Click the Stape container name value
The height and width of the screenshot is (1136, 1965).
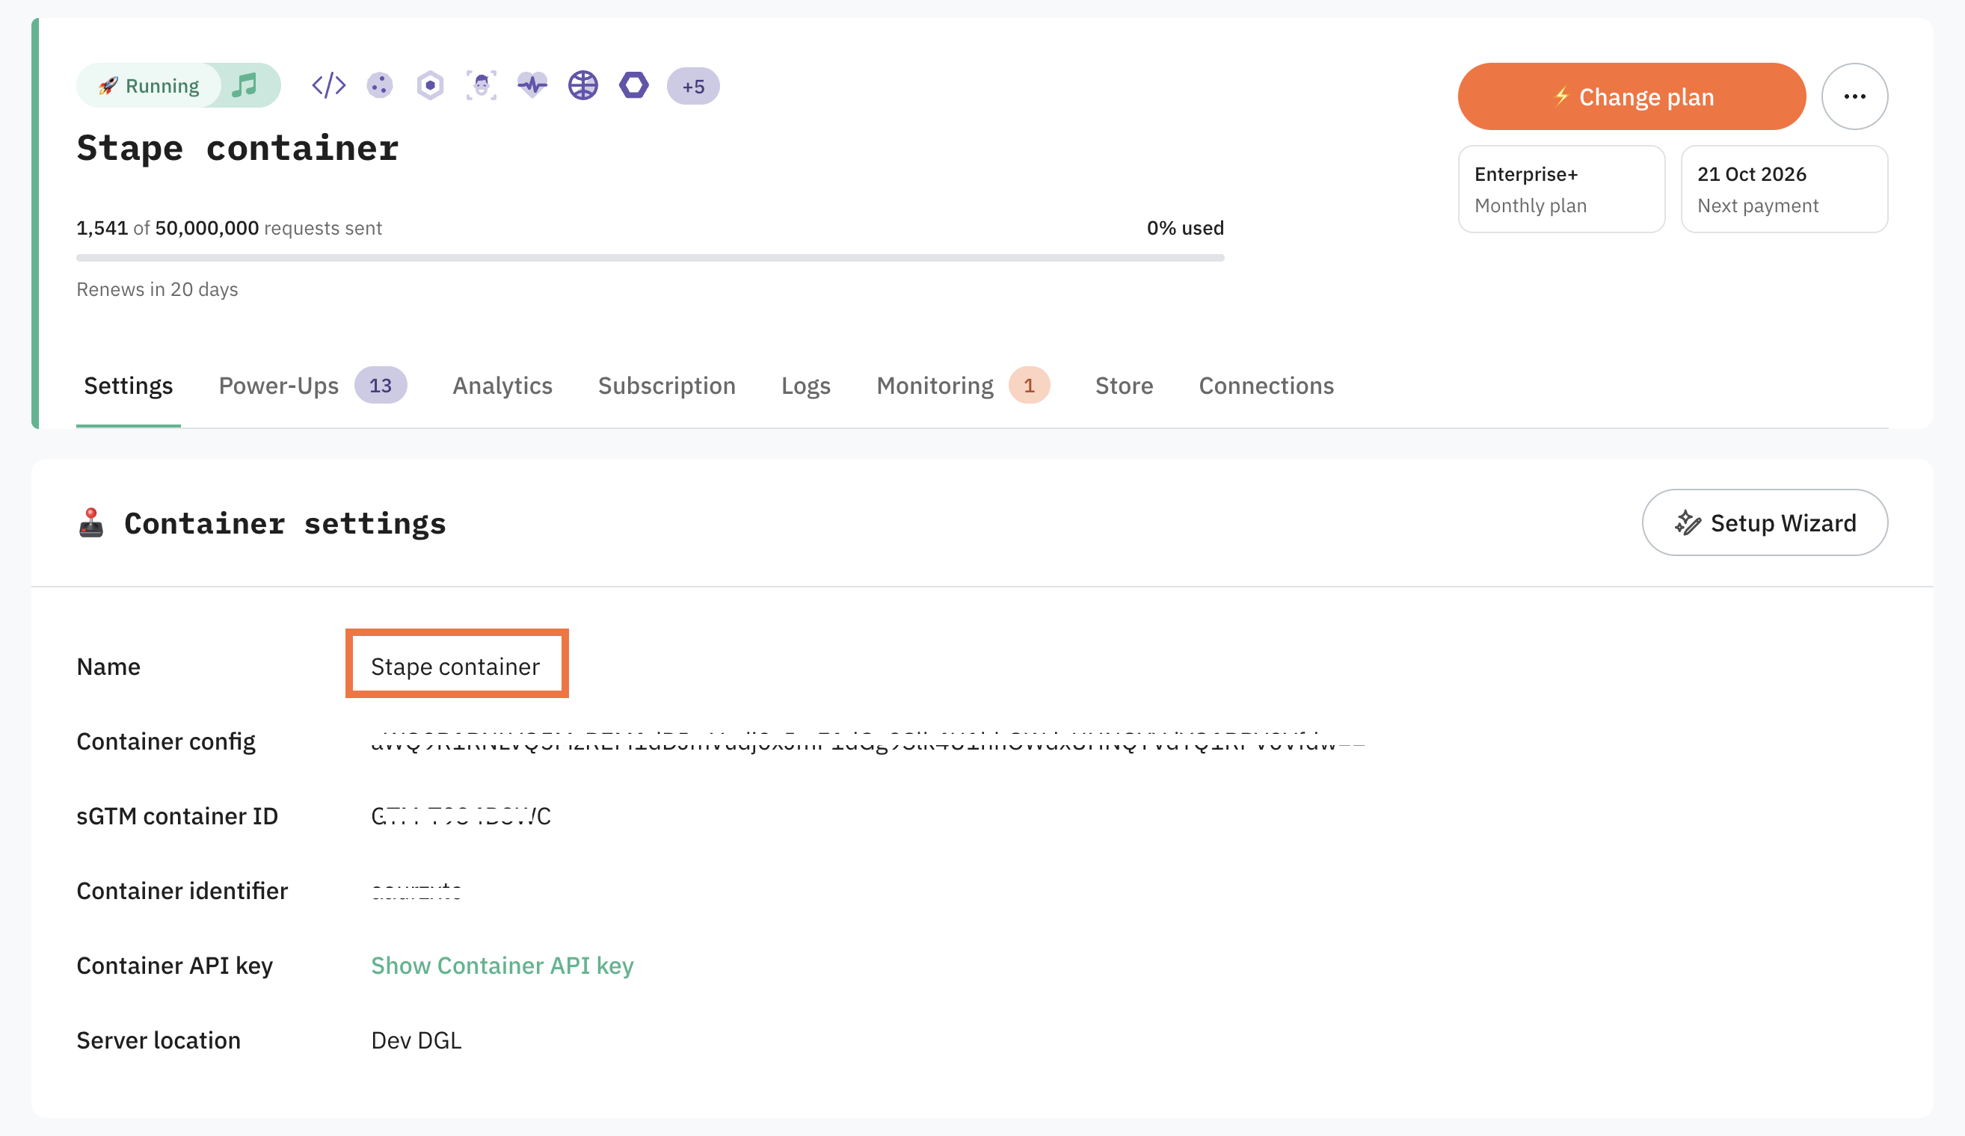coord(455,666)
